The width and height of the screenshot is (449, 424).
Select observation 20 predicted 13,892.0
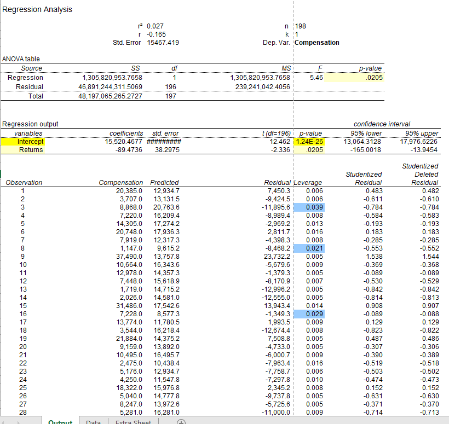coord(166,347)
